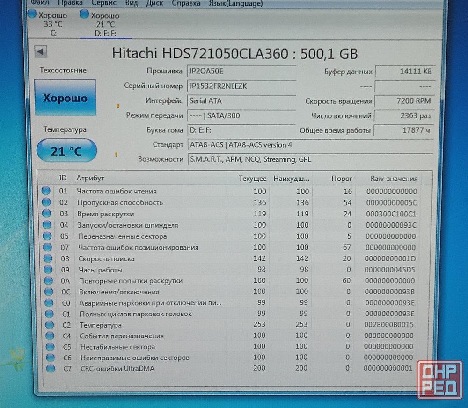Click the Хорошо health status button
Viewport: 468px width, 408px height.
point(65,98)
